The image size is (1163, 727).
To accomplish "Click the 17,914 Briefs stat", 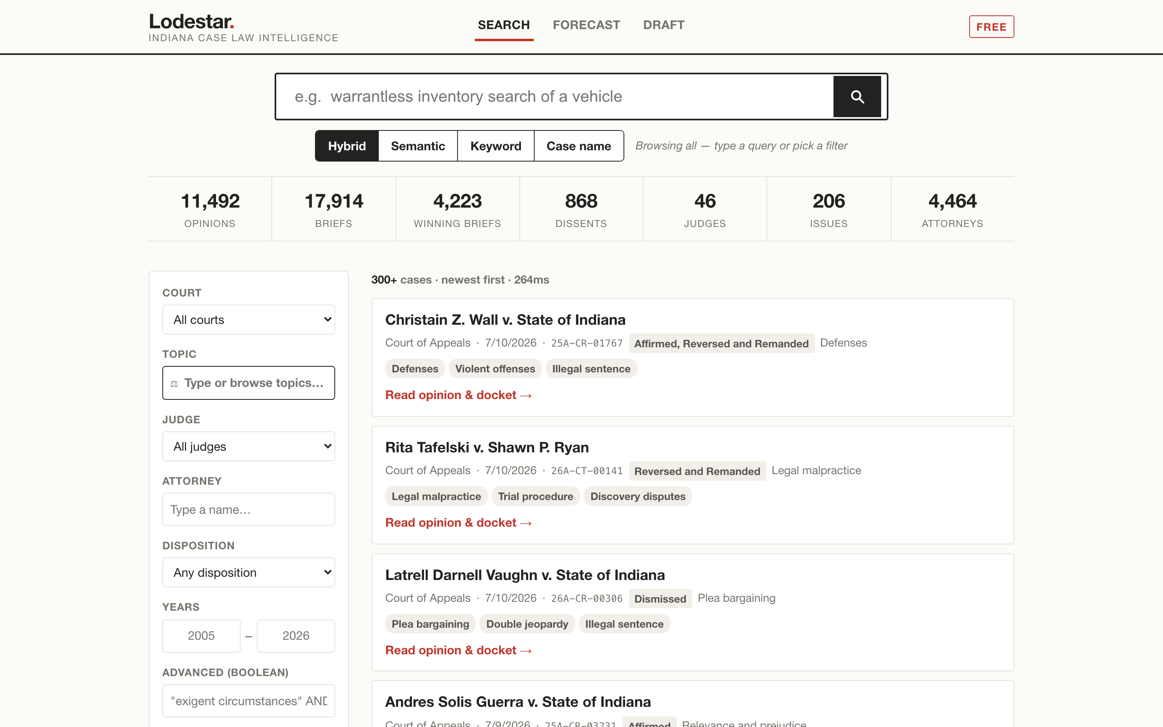I will 334,209.
